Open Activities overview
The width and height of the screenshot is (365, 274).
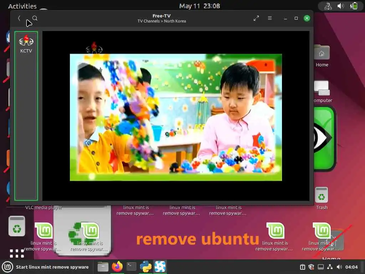click(x=22, y=6)
